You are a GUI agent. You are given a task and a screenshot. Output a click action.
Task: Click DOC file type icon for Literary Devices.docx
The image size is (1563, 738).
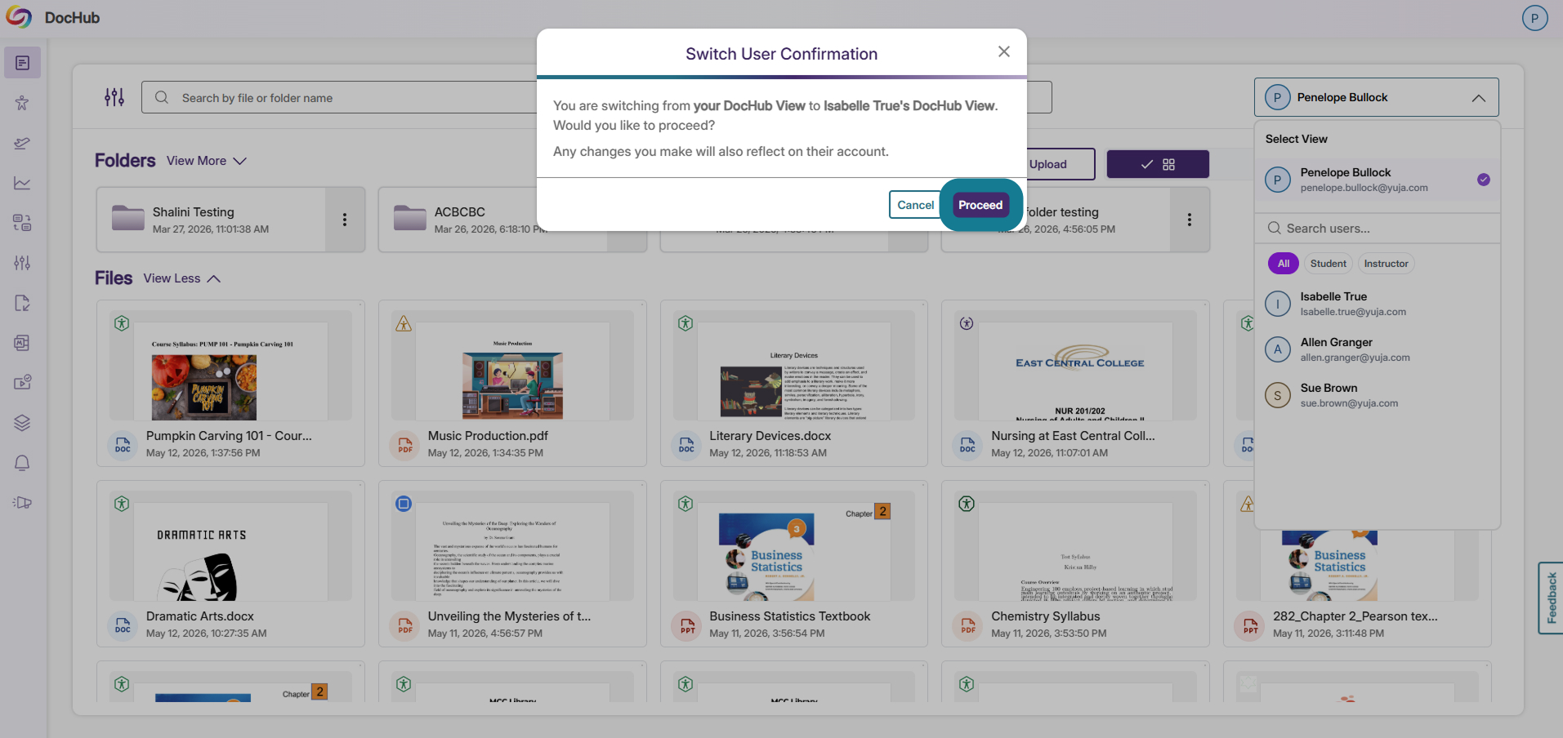(686, 445)
